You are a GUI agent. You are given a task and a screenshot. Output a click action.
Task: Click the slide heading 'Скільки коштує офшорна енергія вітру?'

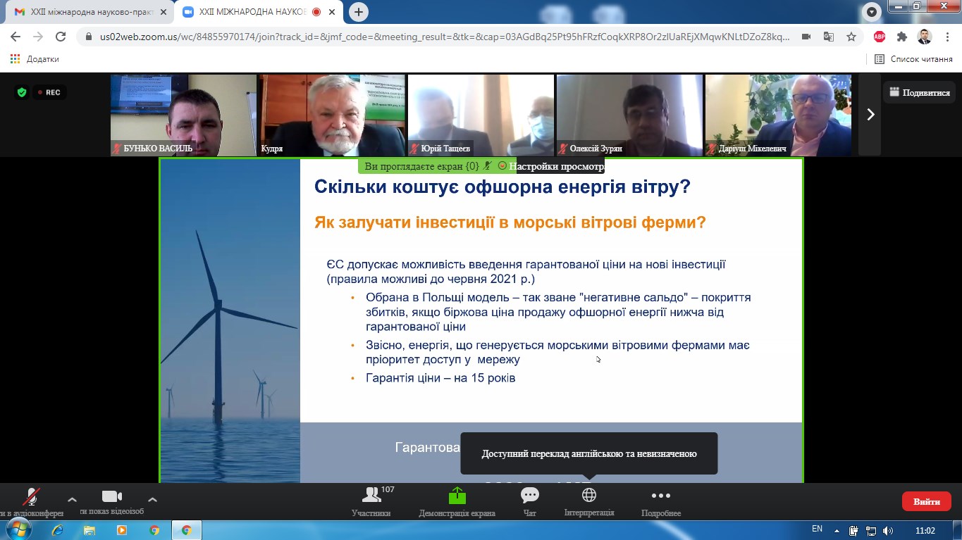pyautogui.click(x=502, y=187)
